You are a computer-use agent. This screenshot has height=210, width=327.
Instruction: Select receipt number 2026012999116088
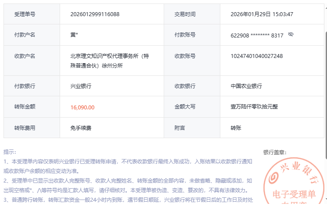tap(94, 14)
